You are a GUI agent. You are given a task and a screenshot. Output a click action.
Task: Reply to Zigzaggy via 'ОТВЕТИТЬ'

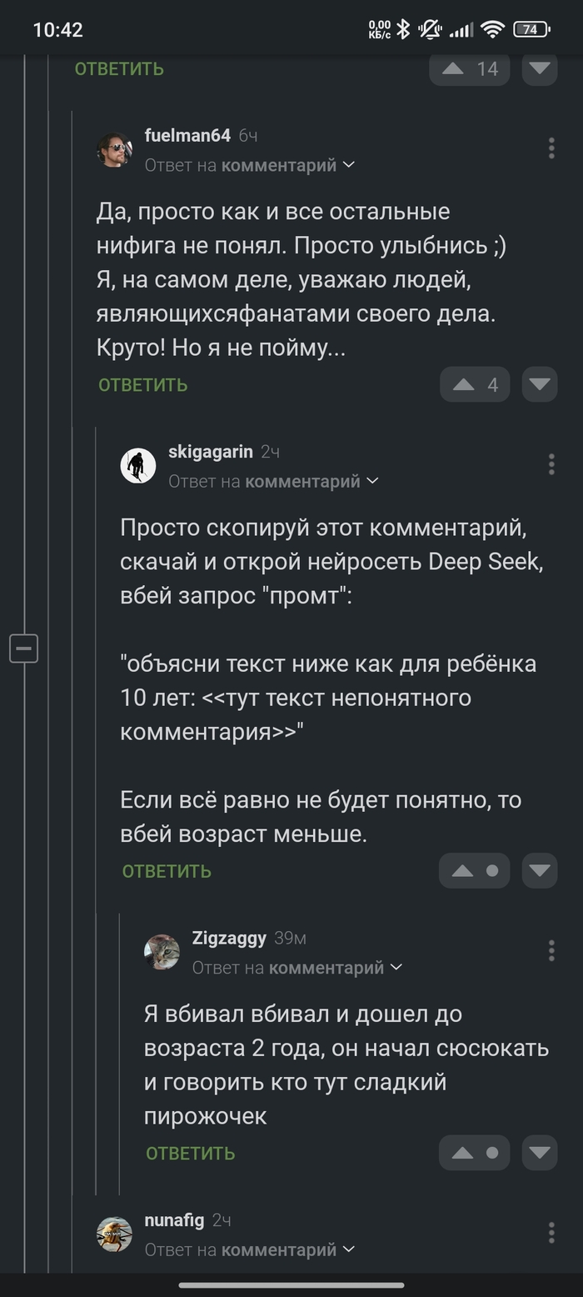click(x=191, y=1153)
